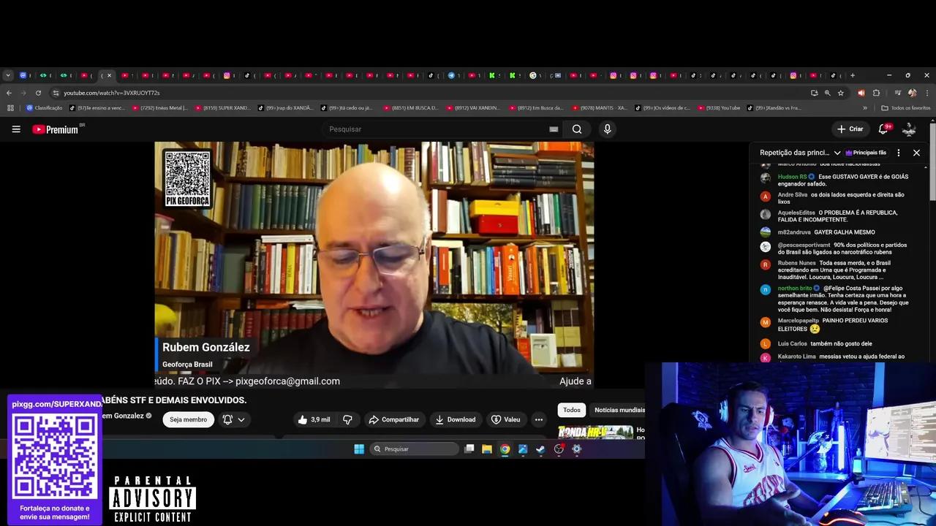Click red speaker extension icon
Screen dimensions: 936x526
click(x=861, y=93)
